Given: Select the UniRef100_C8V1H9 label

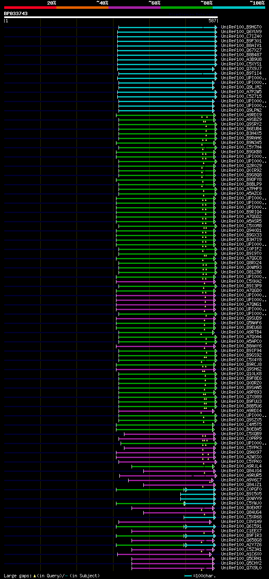Looking at the screenshot, I should coord(241,521).
